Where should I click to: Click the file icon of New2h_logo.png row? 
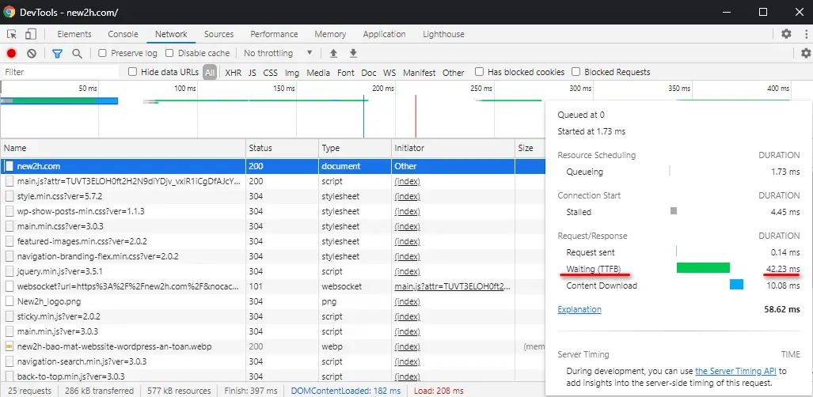9,301
